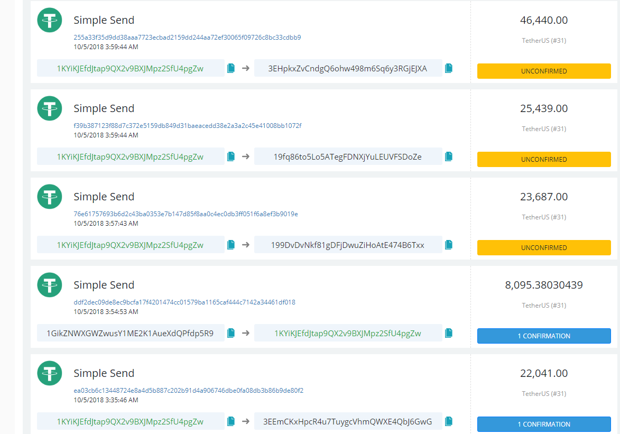This screenshot has height=434, width=620.
Task: Copy recipient address 3EEmCKxHpcR4u7TuygcVhmQWXE4QbJ6GwG
Action: 449,421
